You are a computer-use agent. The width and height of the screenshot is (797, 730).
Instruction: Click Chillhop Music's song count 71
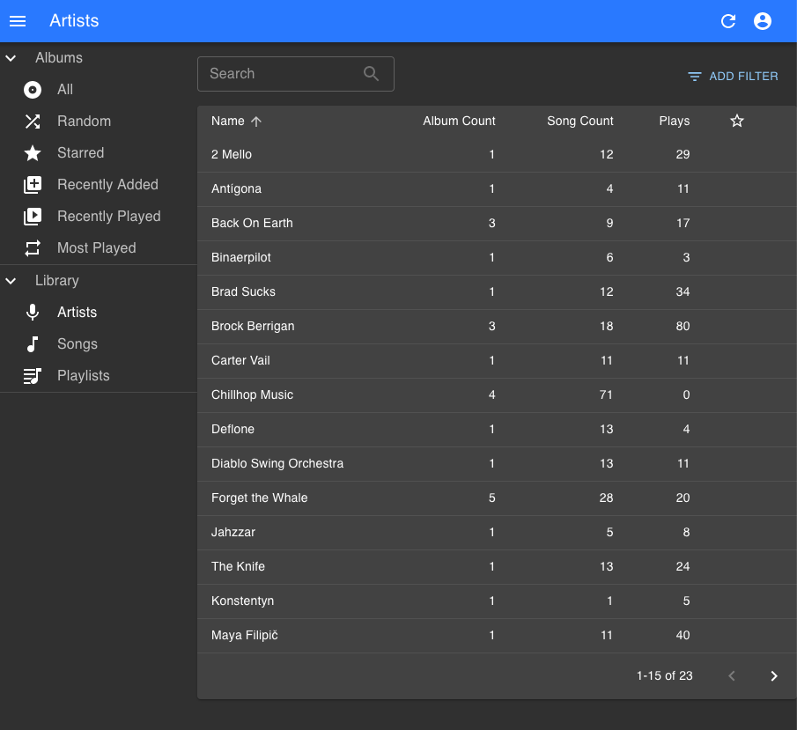coord(606,395)
